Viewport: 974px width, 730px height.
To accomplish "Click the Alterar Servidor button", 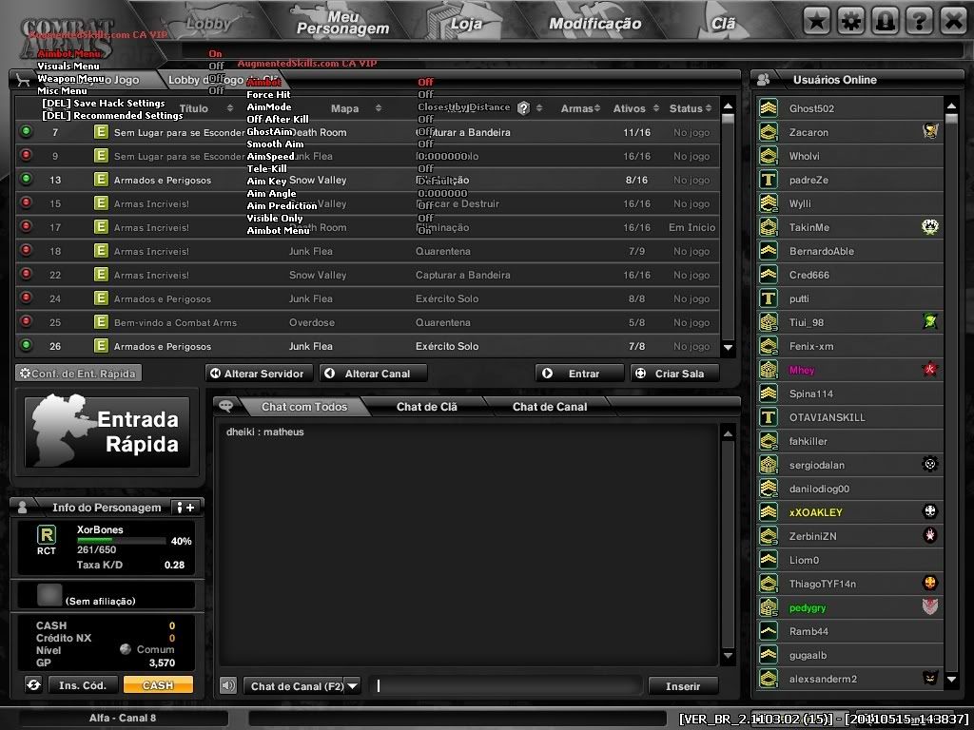I will tap(257, 373).
